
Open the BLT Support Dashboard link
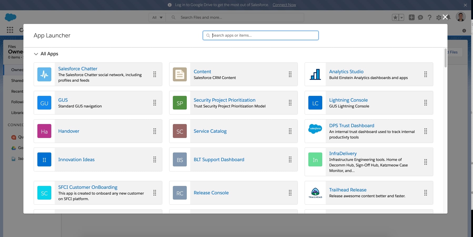(219, 160)
